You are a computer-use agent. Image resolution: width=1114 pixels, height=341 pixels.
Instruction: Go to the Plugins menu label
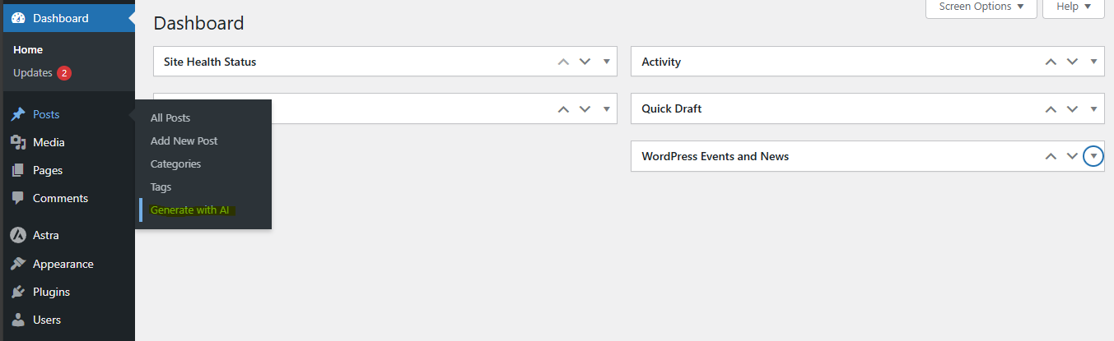(51, 293)
